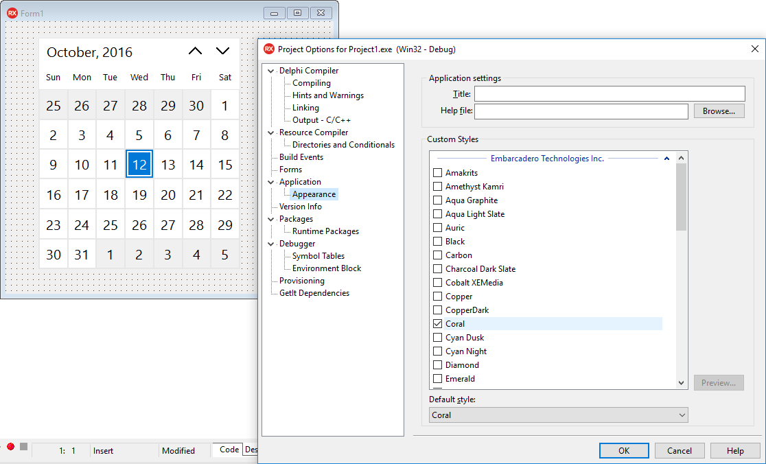The height and width of the screenshot is (464, 766).
Task: Collapse the Delphi Compiler tree node
Action: (271, 71)
